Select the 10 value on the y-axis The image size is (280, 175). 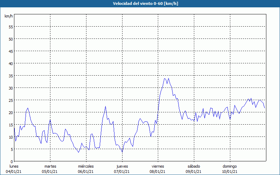pos(11,138)
